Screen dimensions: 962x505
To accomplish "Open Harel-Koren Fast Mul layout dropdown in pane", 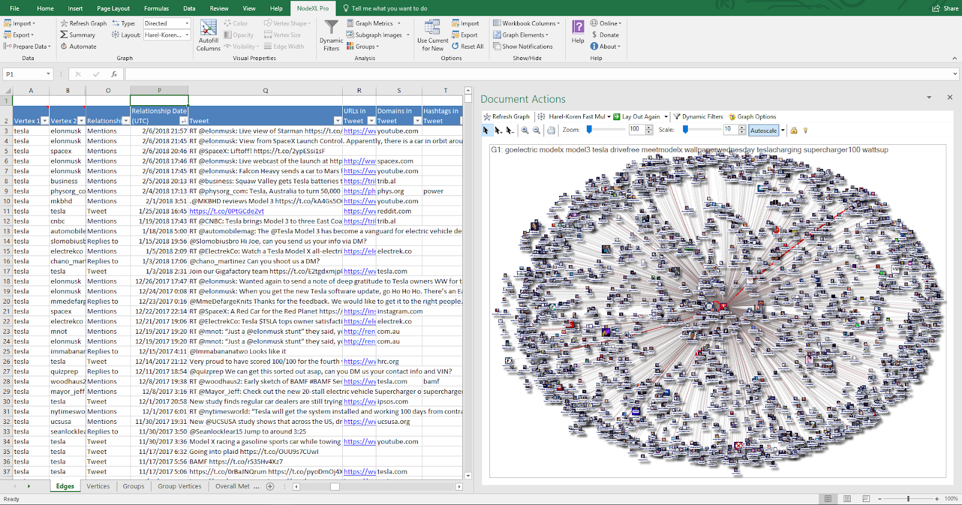I will (608, 117).
